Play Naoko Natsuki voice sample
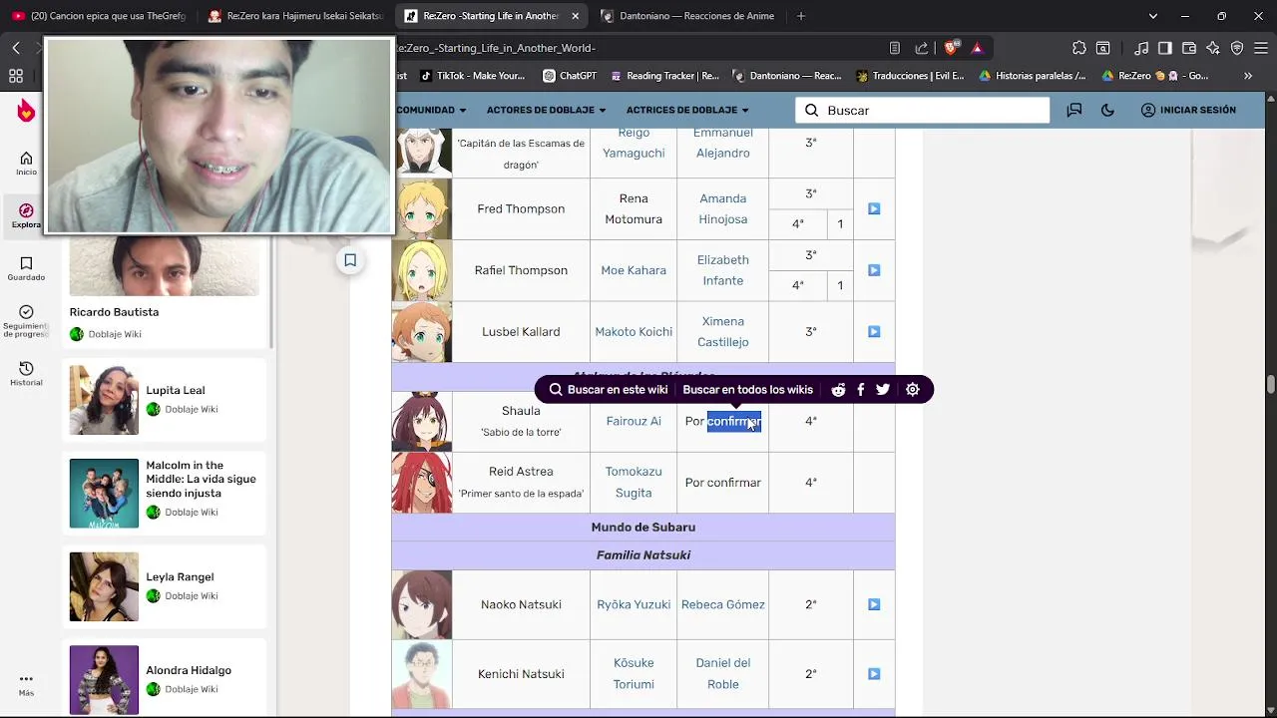The image size is (1277, 718). coord(874,604)
